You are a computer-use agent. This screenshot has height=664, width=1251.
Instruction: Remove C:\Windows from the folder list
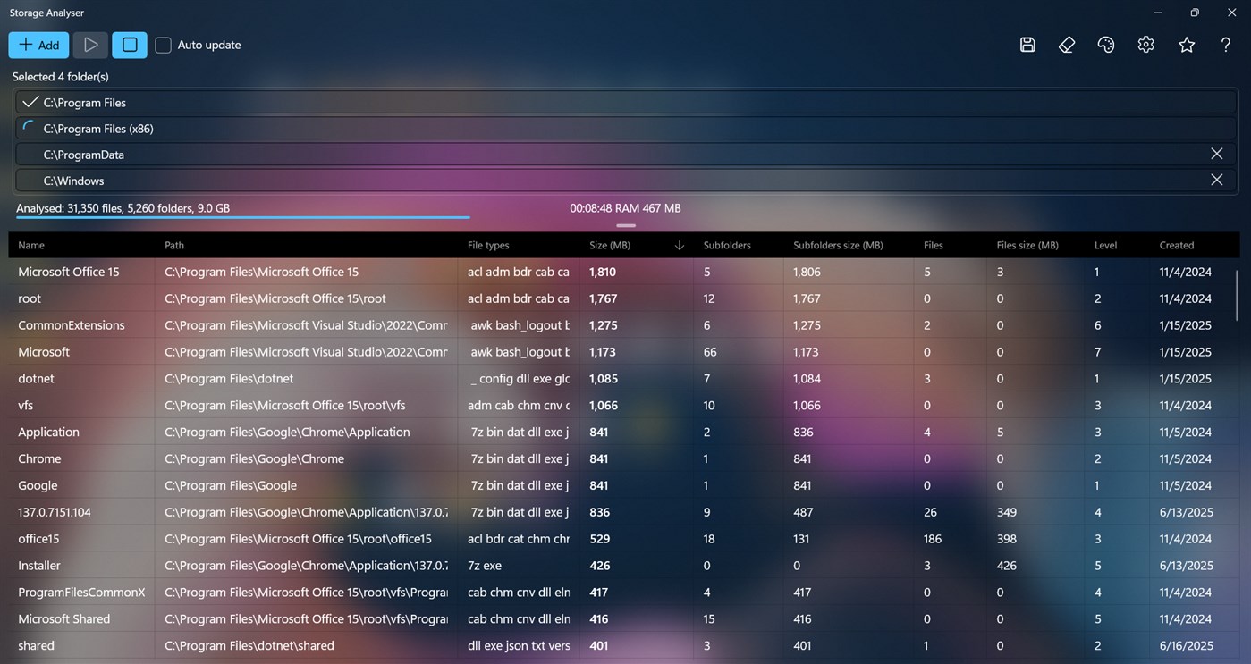coord(1216,180)
